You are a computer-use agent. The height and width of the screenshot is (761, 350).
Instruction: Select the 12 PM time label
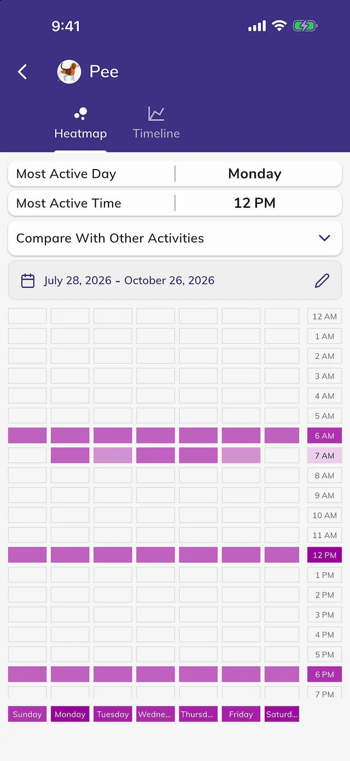(324, 555)
